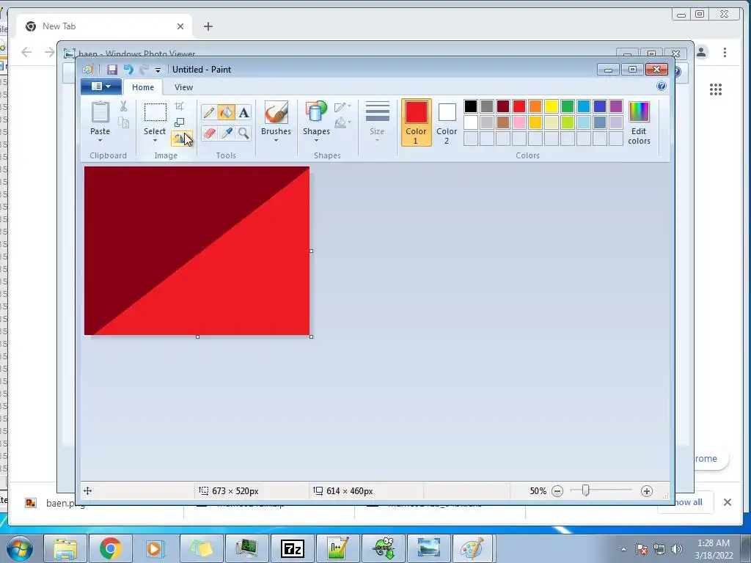Viewport: 751px width, 563px height.
Task: Click the Cut scissors icon
Action: coord(123,106)
